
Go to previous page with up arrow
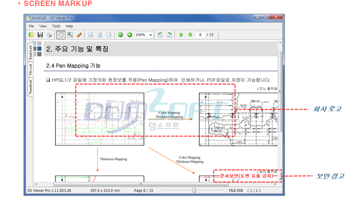click(x=181, y=35)
